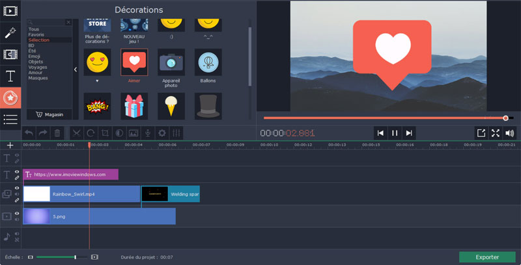Toggle link on the top title track

click(17, 161)
